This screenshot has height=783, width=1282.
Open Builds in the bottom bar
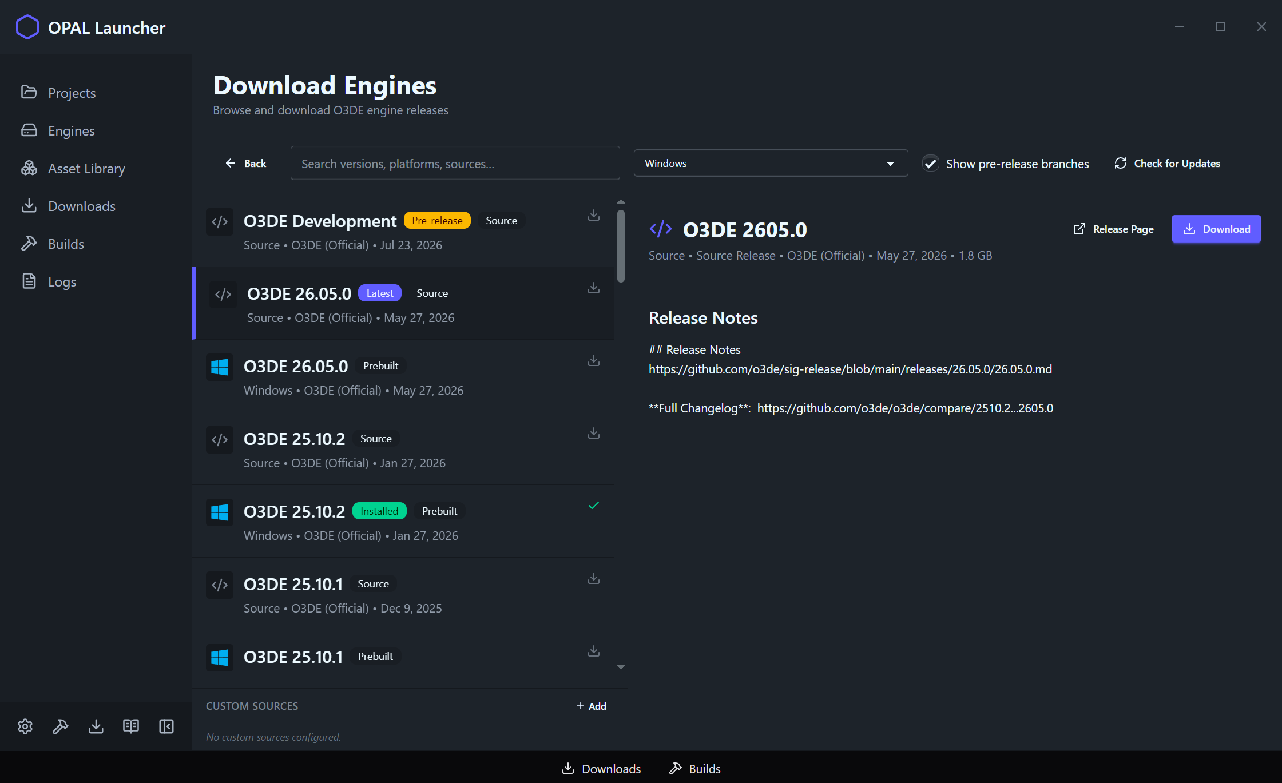694,769
